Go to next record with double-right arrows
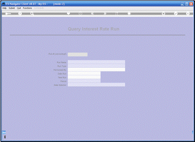This screenshot has height=142, width=195. tap(105, 13)
